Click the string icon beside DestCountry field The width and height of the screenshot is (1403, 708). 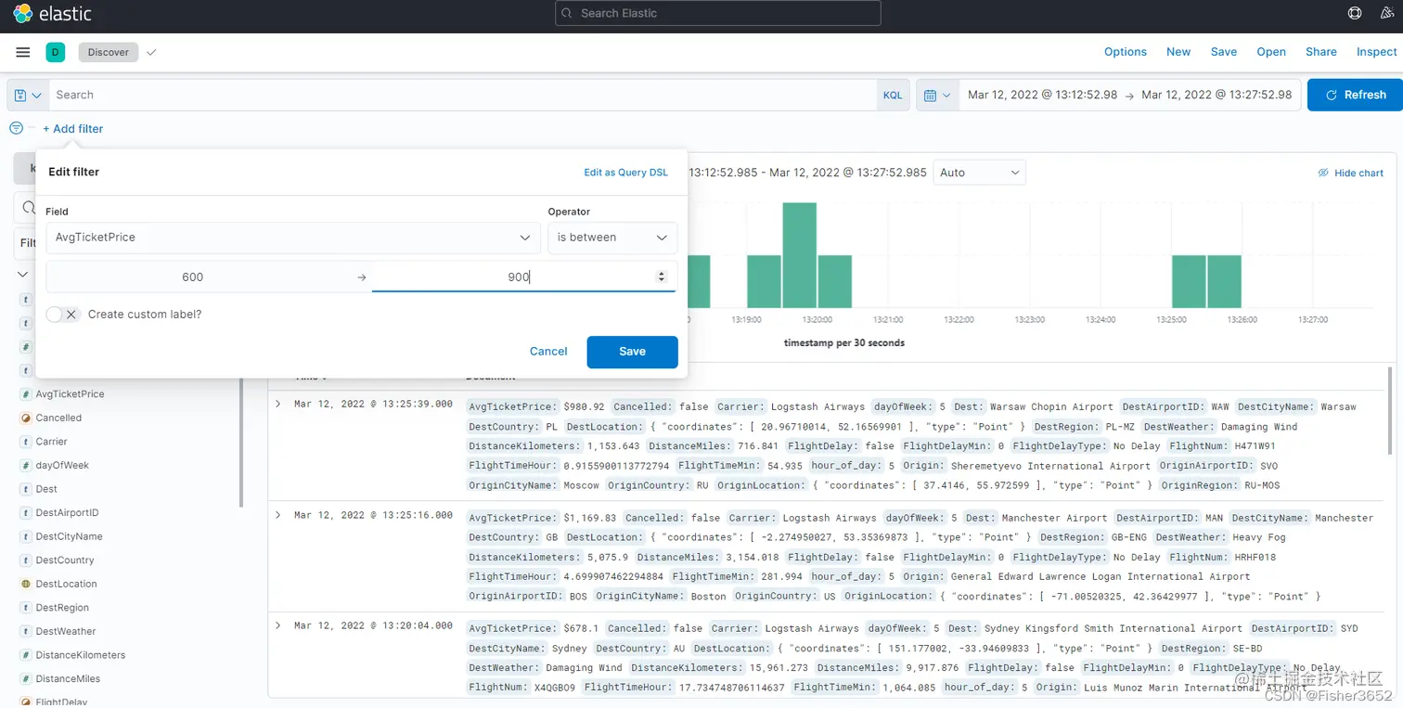tap(26, 560)
